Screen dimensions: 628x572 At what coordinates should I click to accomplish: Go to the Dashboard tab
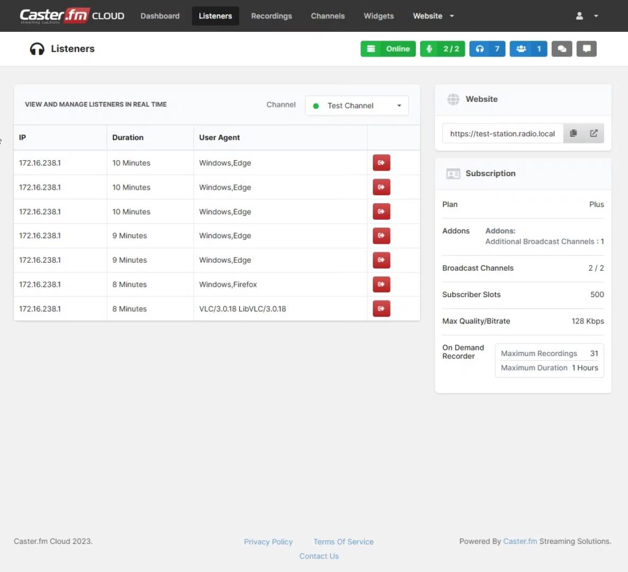(160, 16)
